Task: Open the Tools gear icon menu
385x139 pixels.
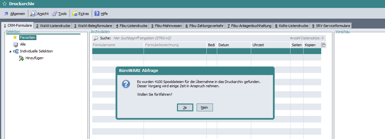Action: (54, 14)
